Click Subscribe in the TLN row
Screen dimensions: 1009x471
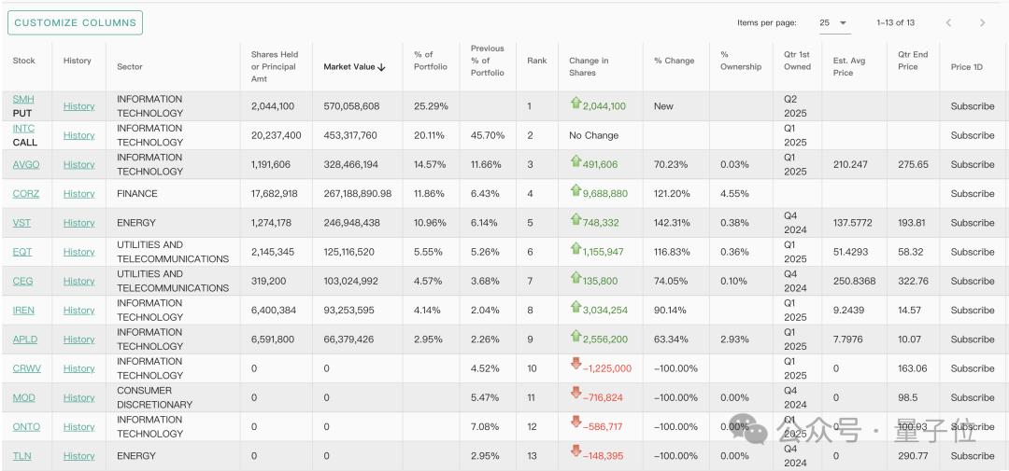click(x=973, y=455)
